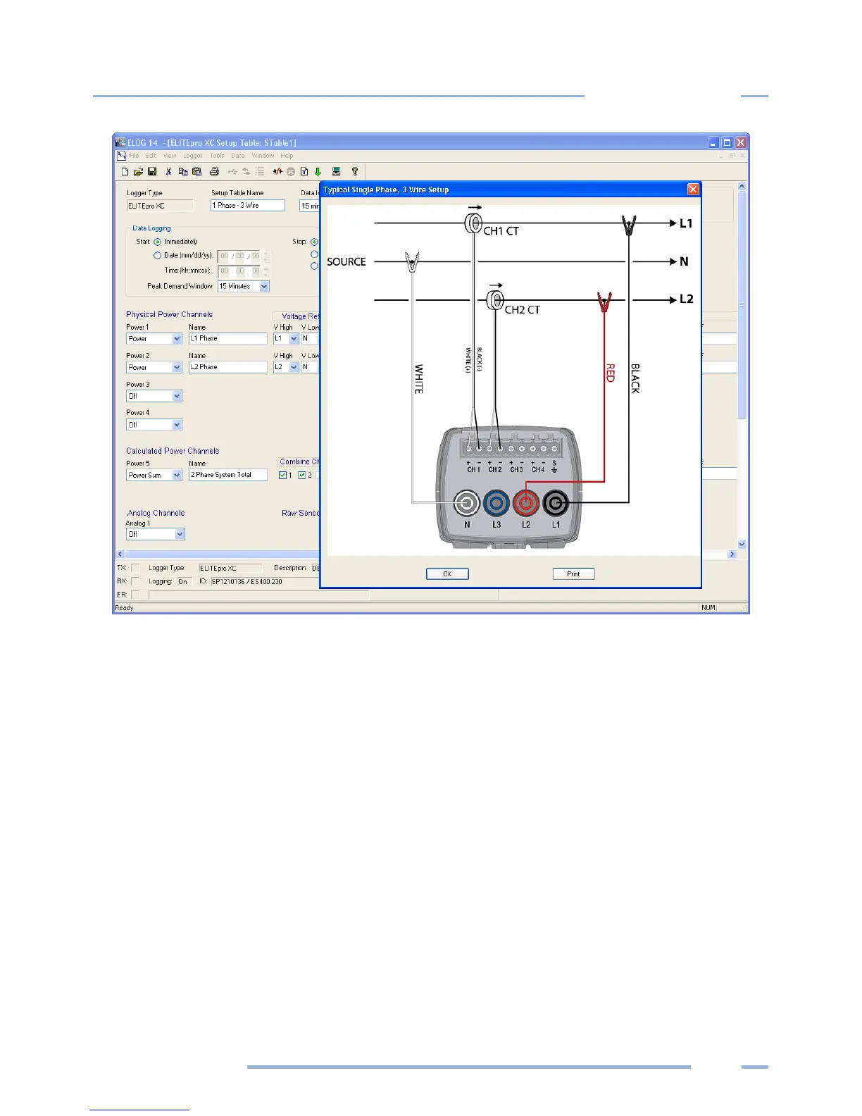Click horizontal scrollbar left arrow

tap(120, 554)
